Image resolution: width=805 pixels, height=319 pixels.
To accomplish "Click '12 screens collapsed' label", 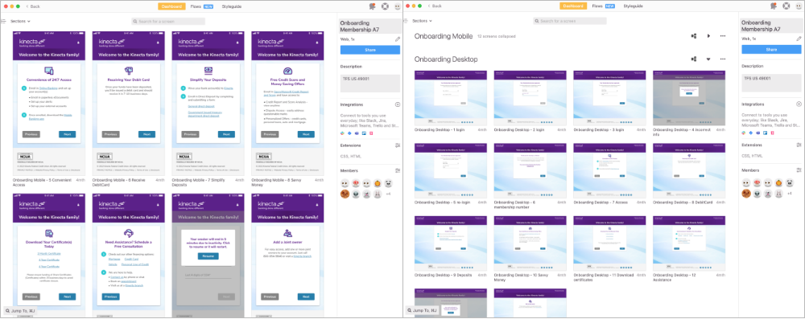I will [x=496, y=37].
